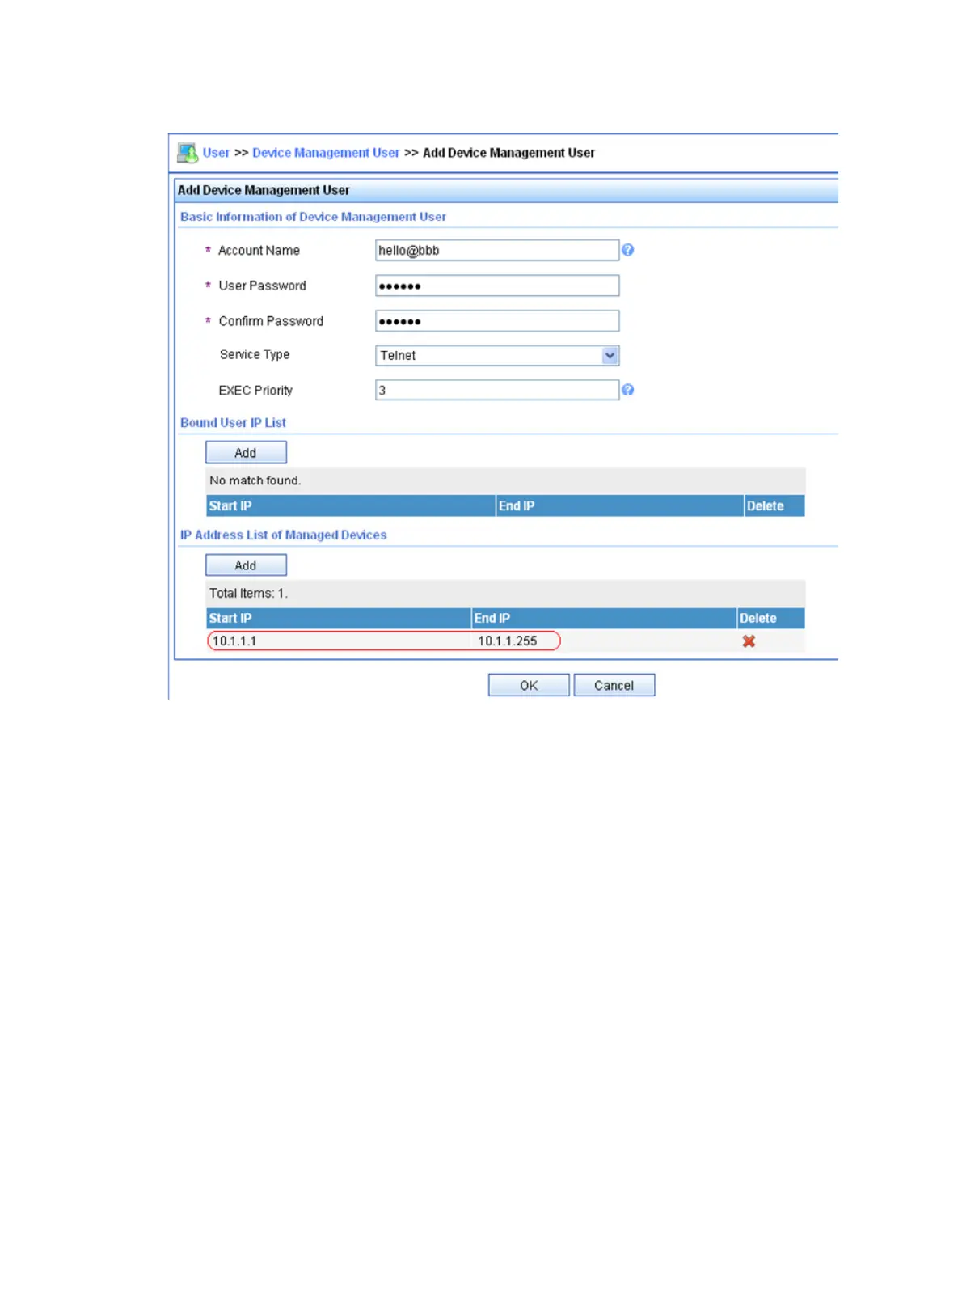Click End IP header in Managed Devices list
The height and width of the screenshot is (1307, 962).
point(604,618)
